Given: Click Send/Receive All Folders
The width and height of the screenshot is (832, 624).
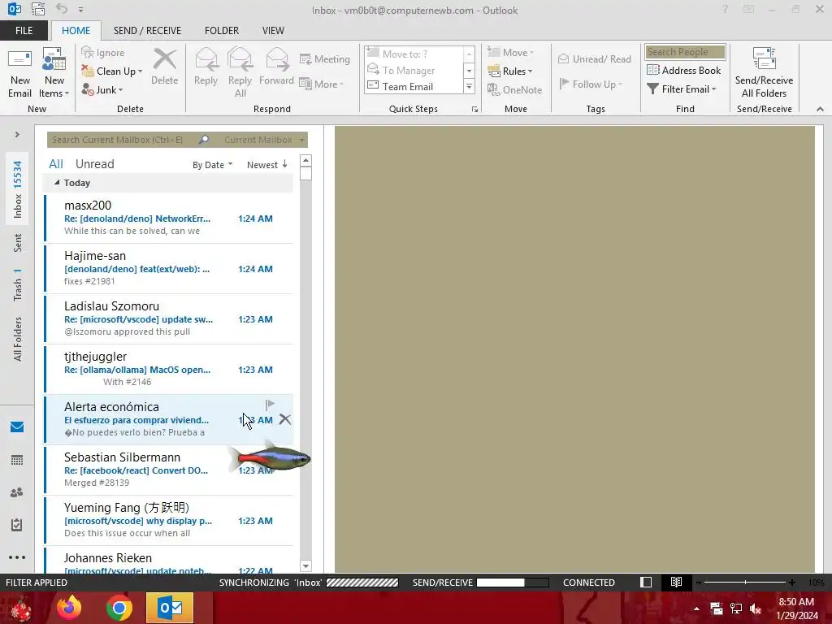Looking at the screenshot, I should [x=764, y=73].
